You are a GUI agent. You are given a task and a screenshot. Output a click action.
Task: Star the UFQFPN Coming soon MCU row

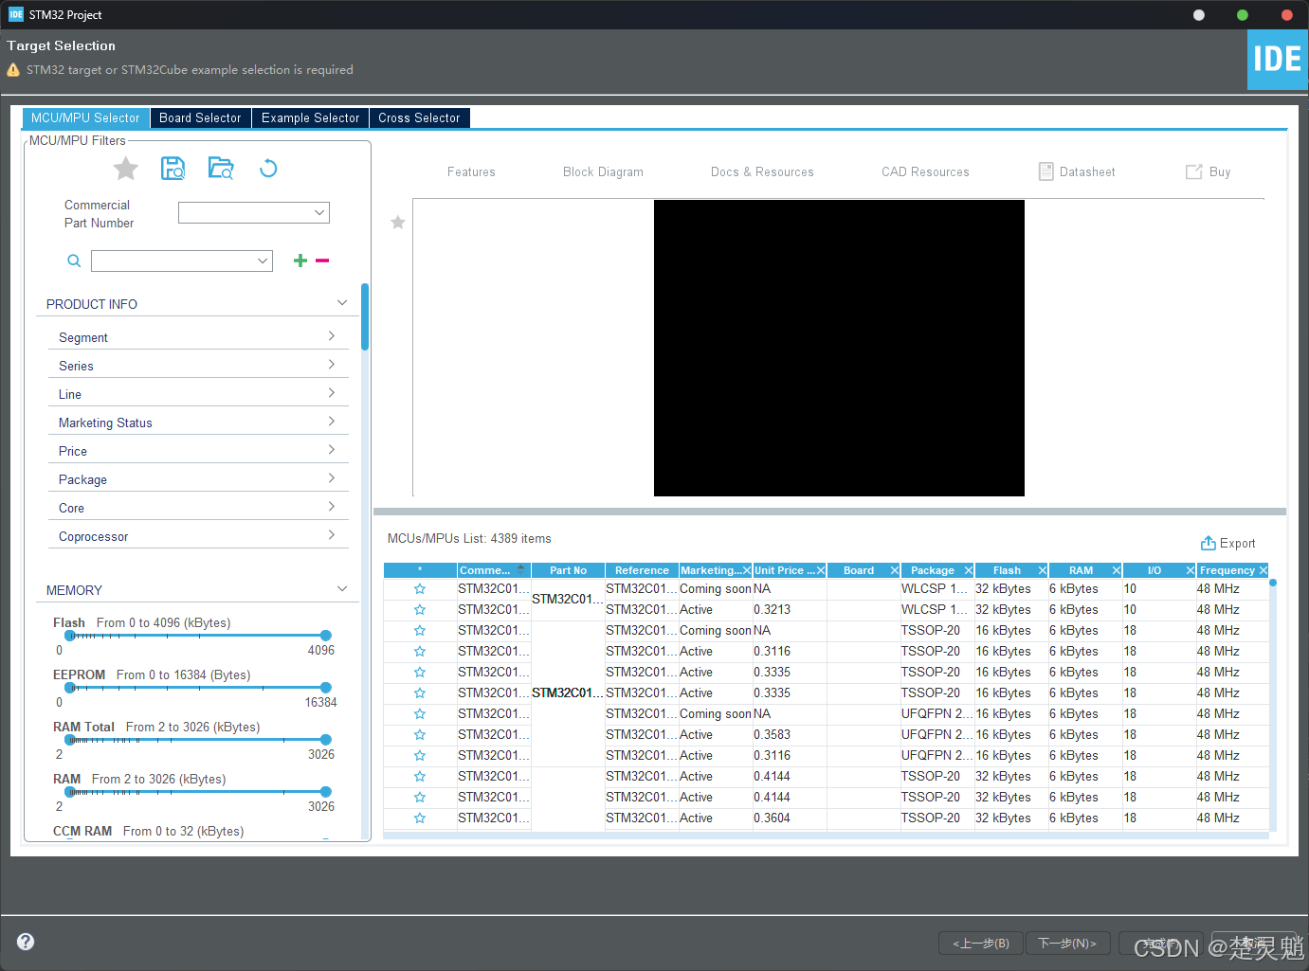[x=420, y=714]
